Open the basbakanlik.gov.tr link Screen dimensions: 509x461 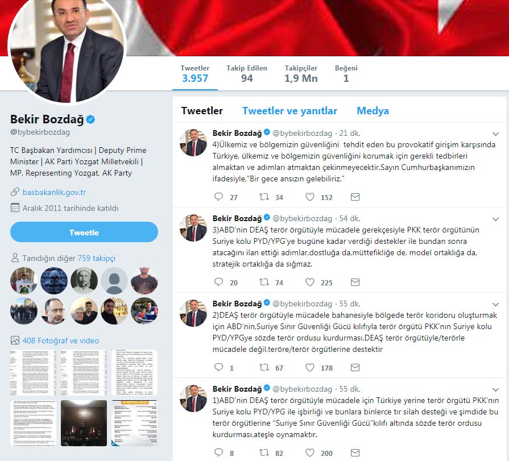[54, 192]
